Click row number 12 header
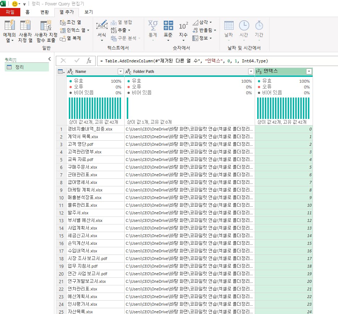The height and width of the screenshot is (314, 338). [x=61, y=213]
